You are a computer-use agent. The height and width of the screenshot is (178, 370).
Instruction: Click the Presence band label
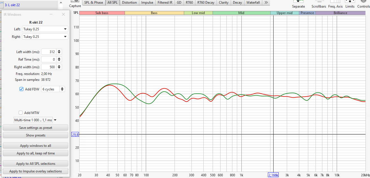coord(307,13)
